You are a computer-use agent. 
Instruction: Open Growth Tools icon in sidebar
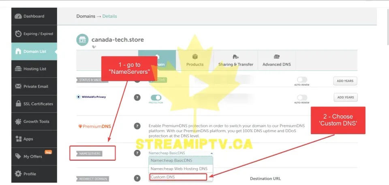pos(18,122)
